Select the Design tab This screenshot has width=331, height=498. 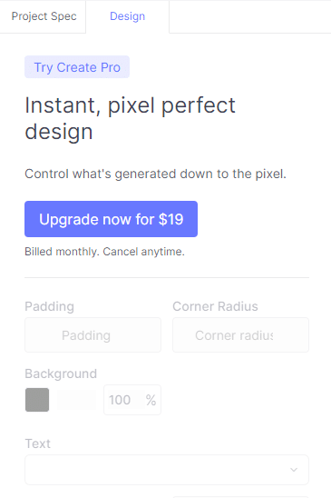(128, 16)
